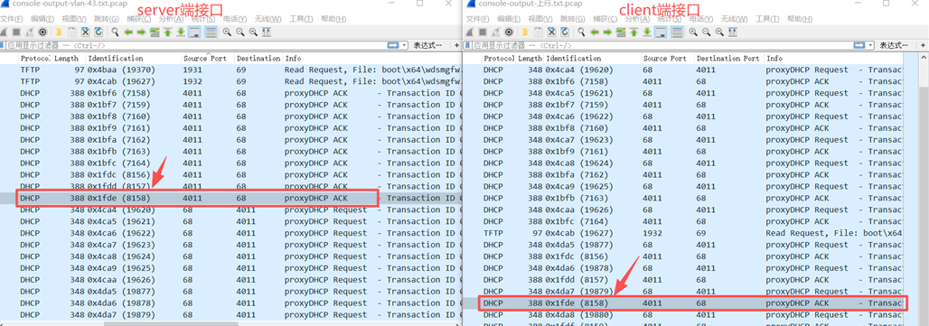This screenshot has width=929, height=326.
Task: Click 表达式 button in server window
Action: (x=427, y=45)
